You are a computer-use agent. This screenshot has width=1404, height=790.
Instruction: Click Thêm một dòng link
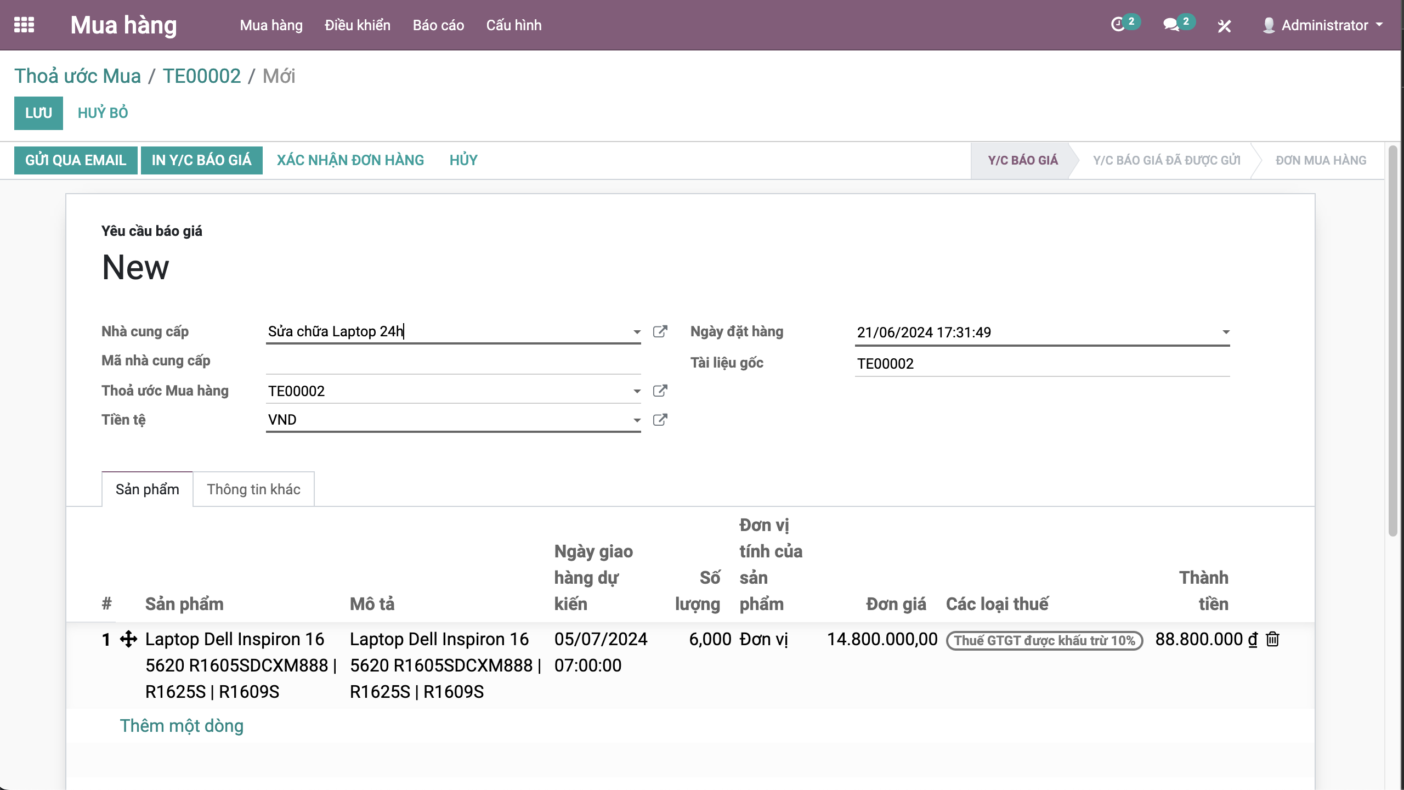[182, 726]
